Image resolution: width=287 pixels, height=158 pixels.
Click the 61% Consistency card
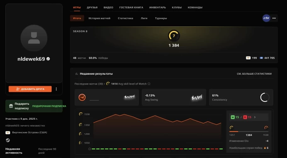click(x=241, y=97)
